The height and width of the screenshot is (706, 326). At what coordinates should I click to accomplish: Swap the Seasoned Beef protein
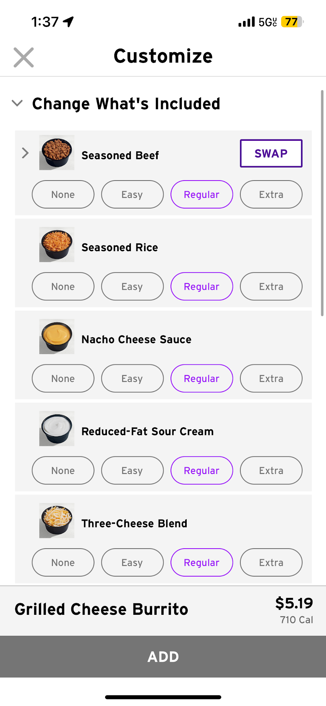tap(271, 153)
